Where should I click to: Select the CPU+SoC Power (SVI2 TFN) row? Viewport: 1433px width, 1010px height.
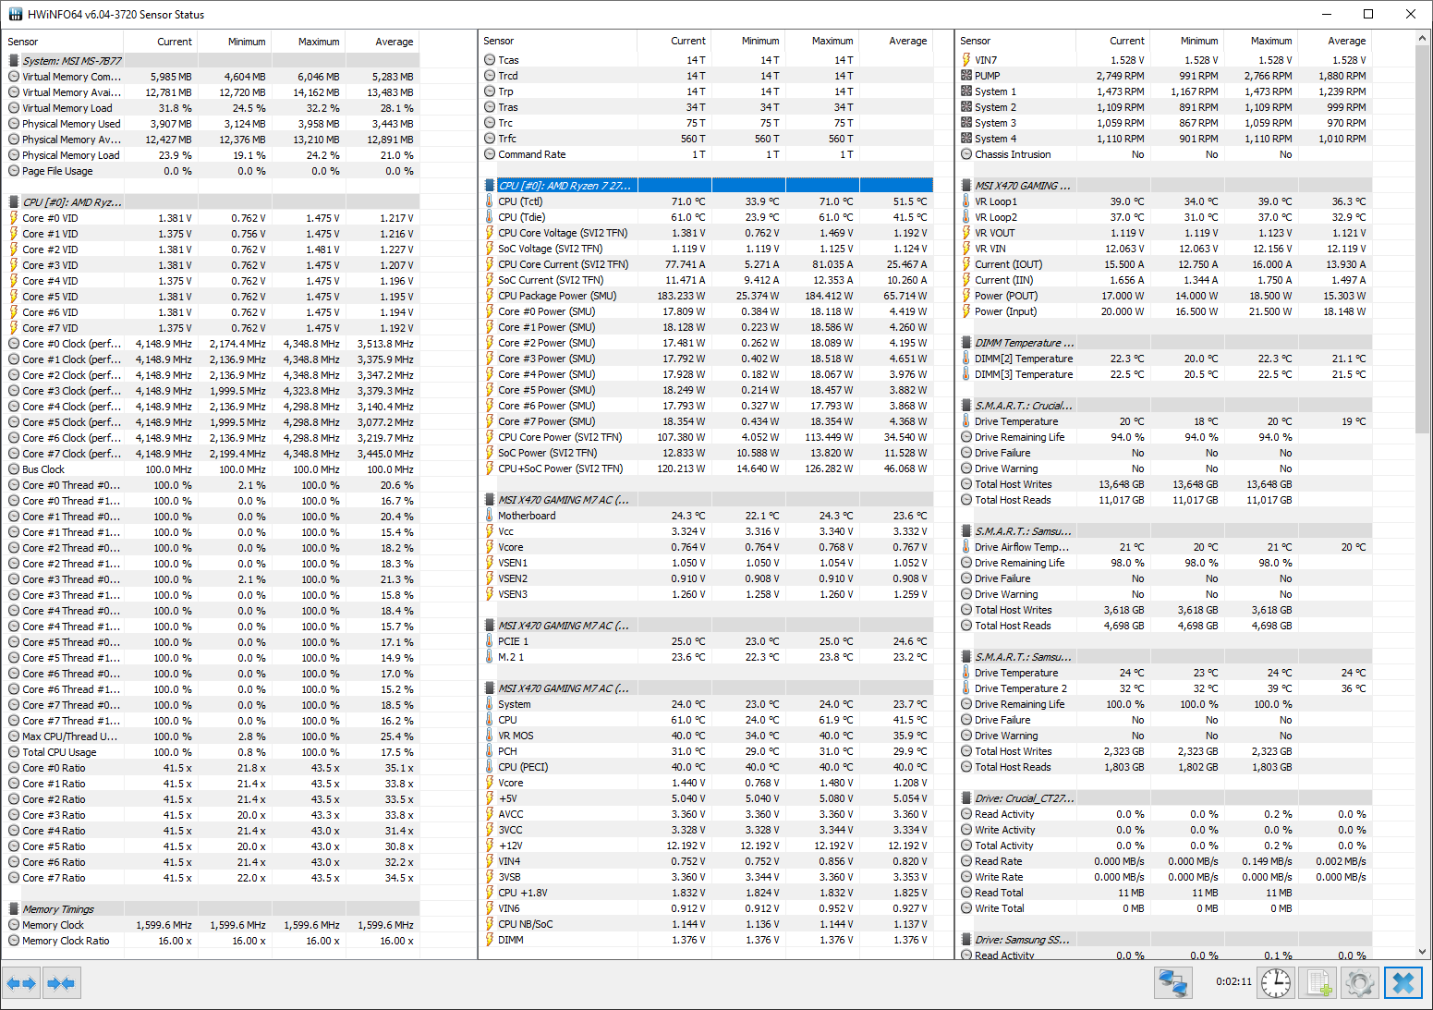tap(708, 468)
